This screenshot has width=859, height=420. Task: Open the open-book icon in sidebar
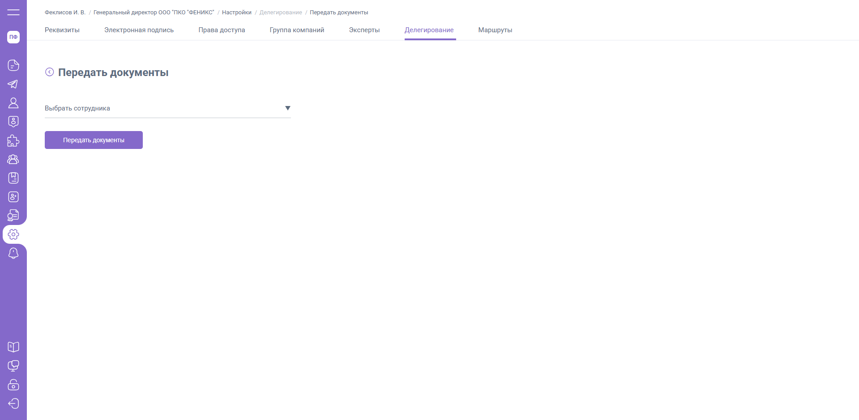click(13, 347)
